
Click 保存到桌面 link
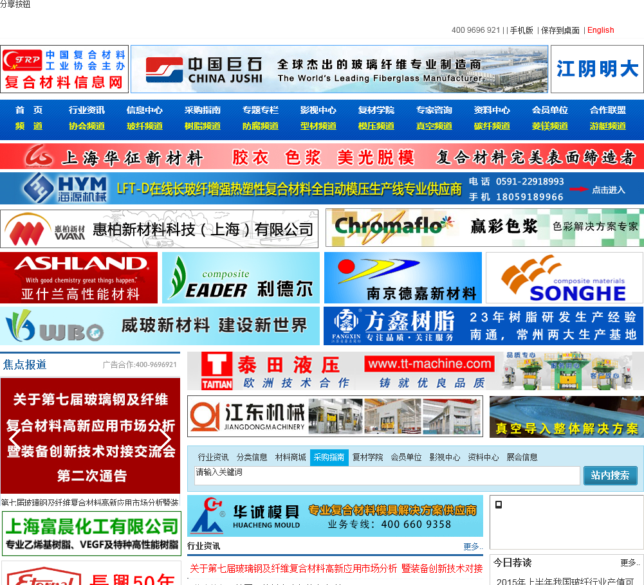tap(560, 30)
